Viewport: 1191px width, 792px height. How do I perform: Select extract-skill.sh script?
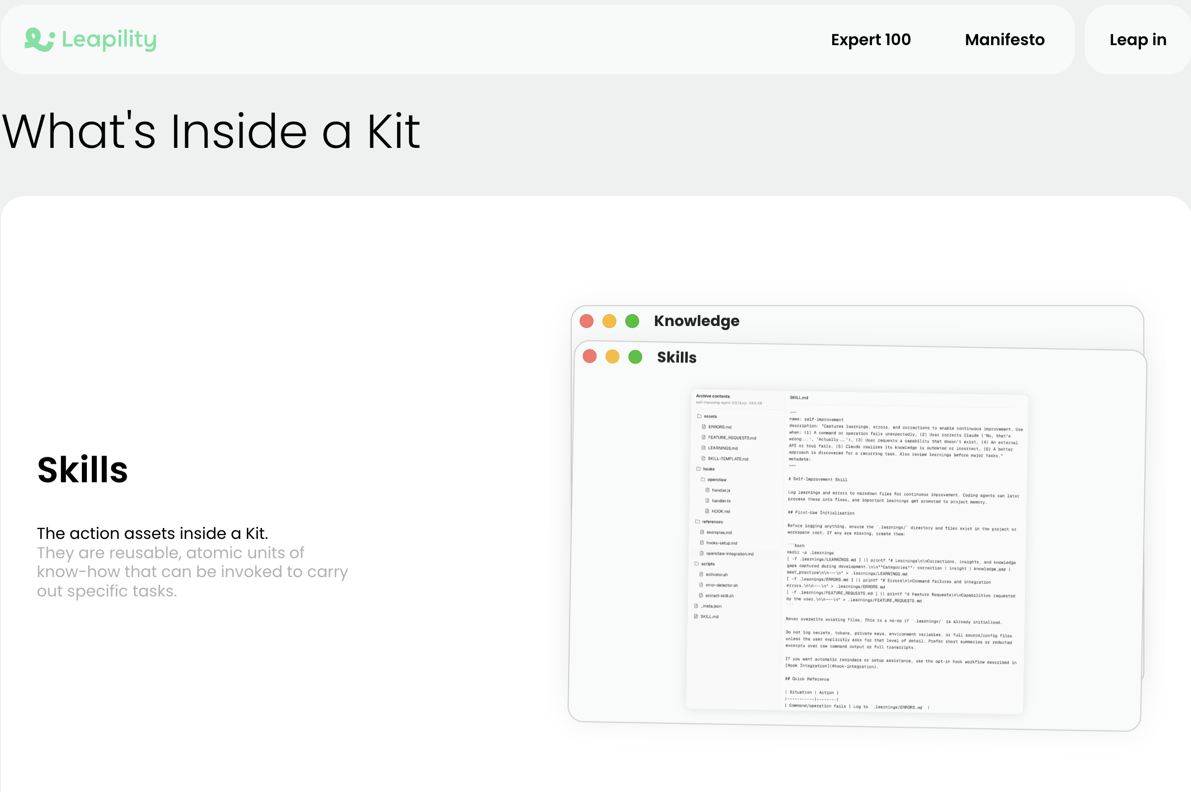(x=716, y=595)
